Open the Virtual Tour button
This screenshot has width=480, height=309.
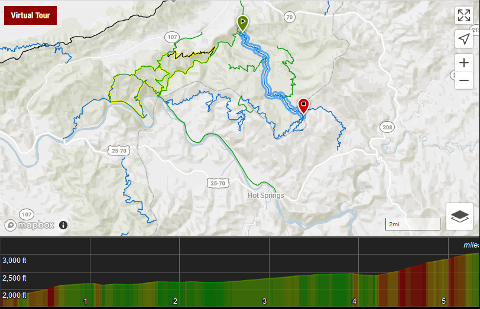click(30, 15)
